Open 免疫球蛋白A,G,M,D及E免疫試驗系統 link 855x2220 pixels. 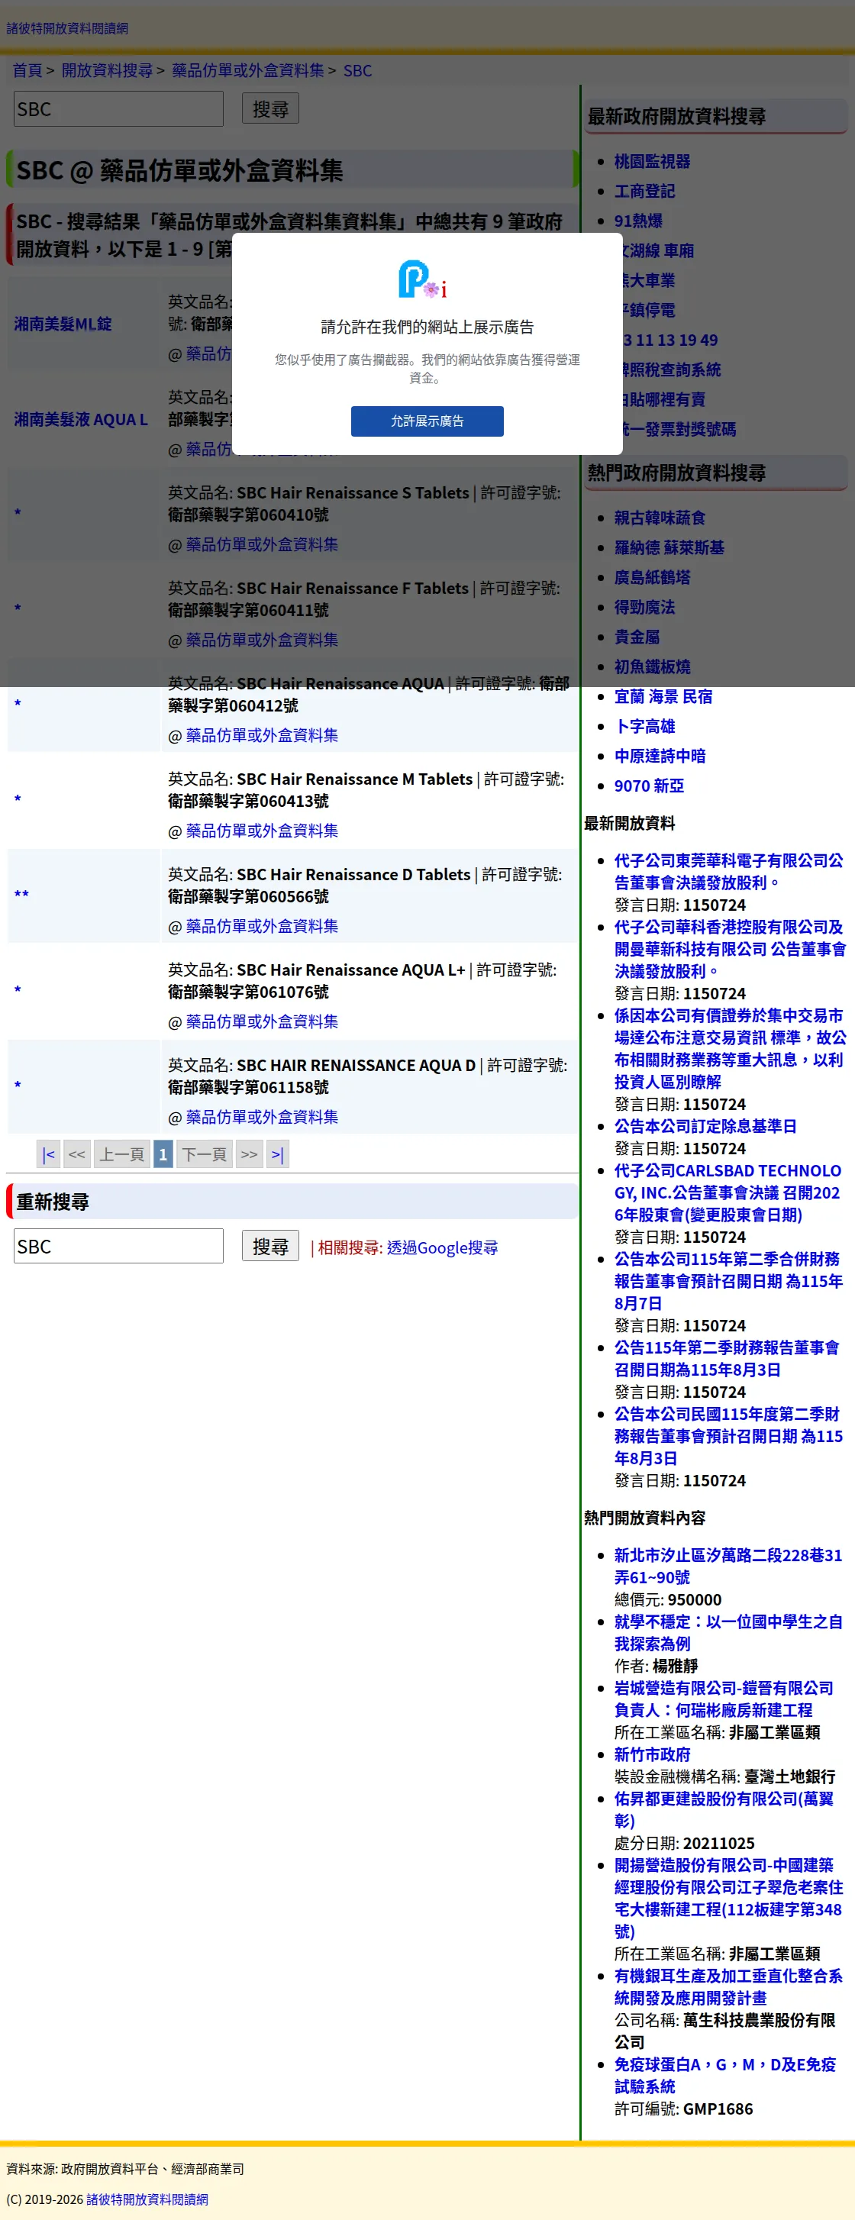[725, 2075]
